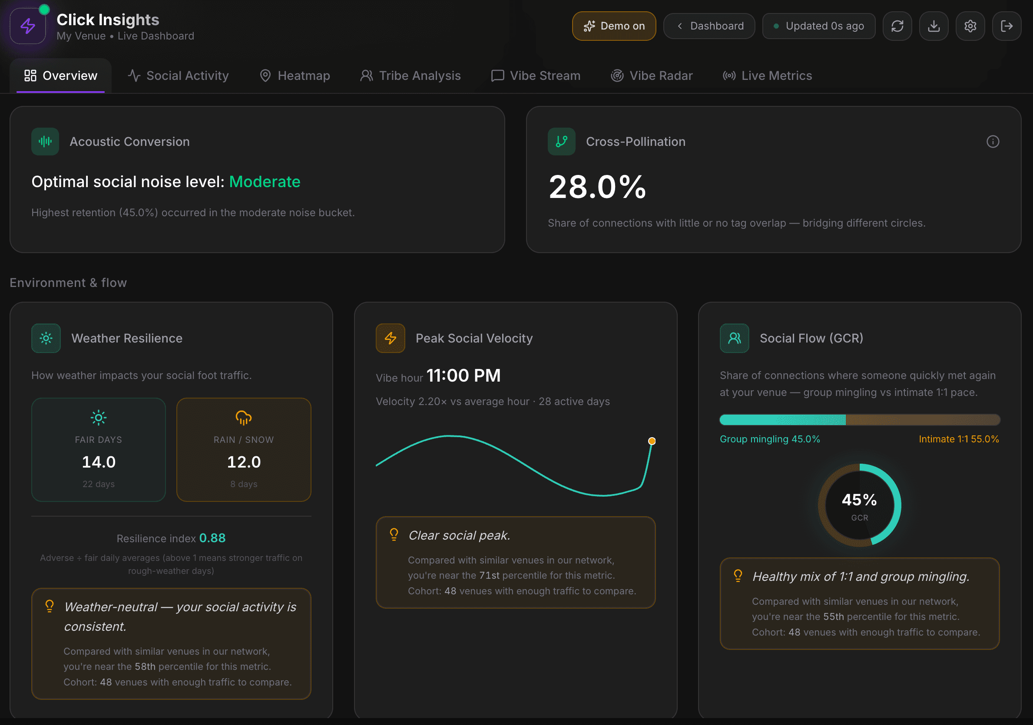Toggle the Demo on button
The width and height of the screenshot is (1033, 725).
[x=614, y=26]
